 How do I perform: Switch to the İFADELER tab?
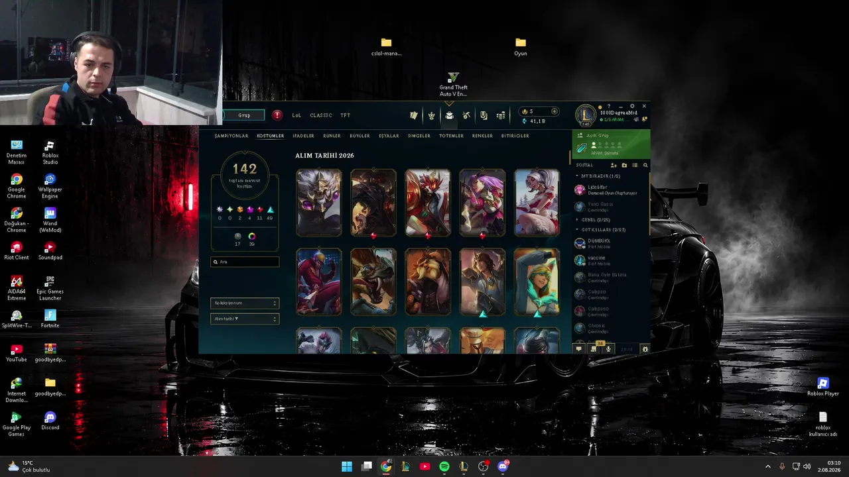point(304,136)
